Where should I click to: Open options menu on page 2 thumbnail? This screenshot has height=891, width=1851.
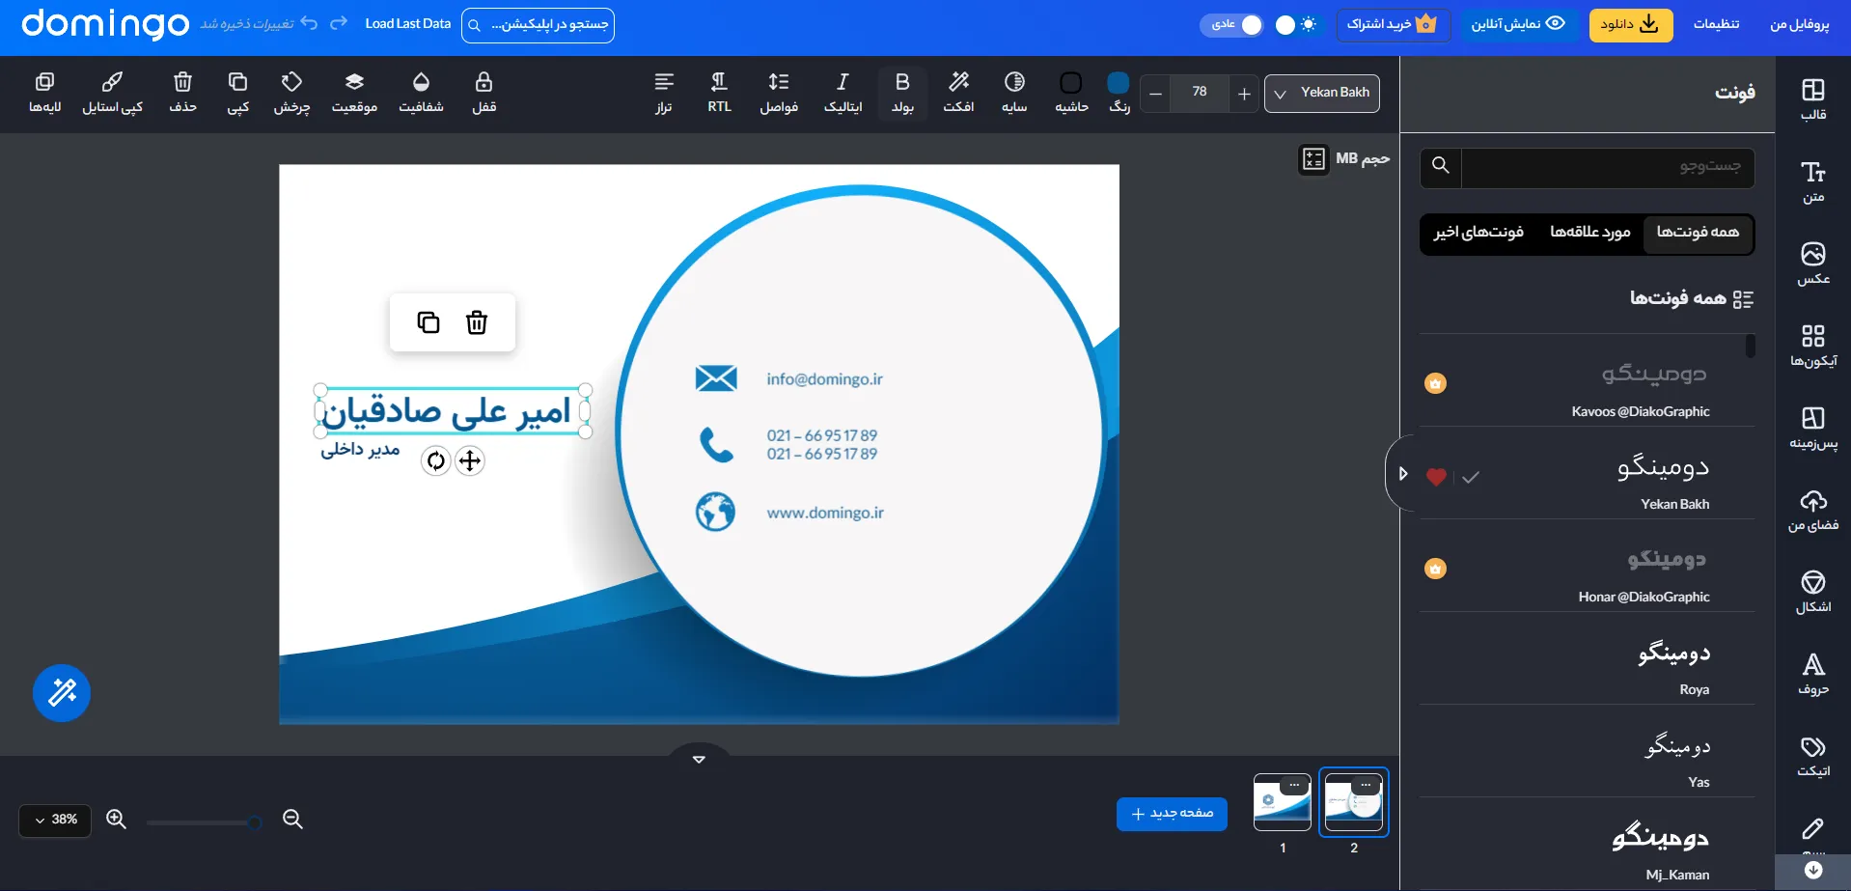1366,786
